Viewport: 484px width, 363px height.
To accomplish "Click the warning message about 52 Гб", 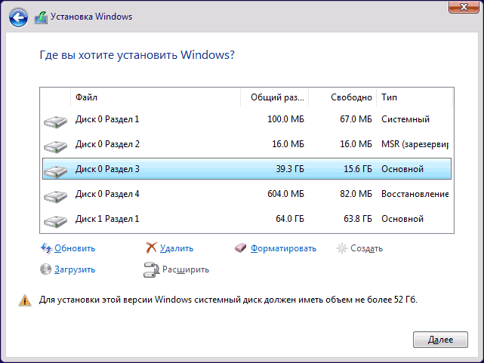I will click(228, 300).
